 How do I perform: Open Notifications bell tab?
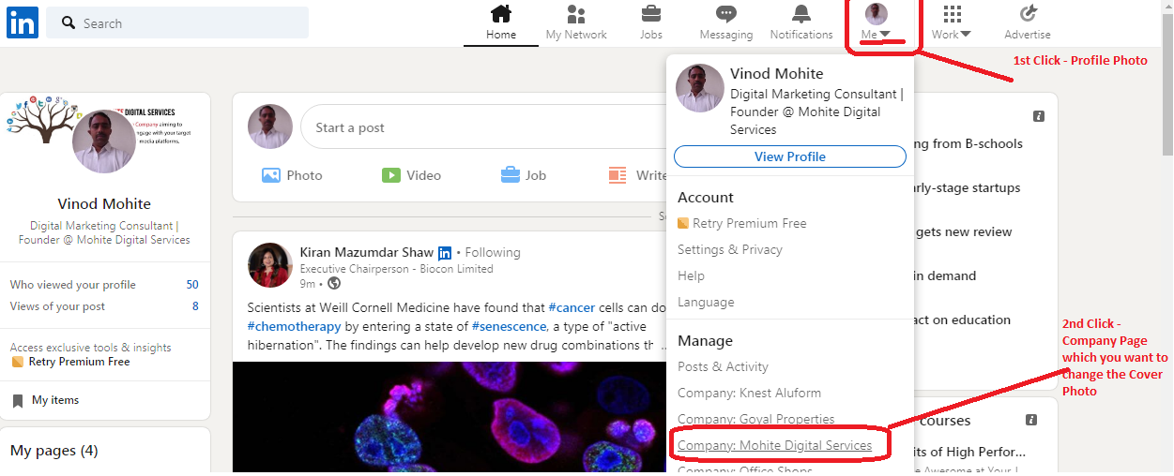(801, 23)
